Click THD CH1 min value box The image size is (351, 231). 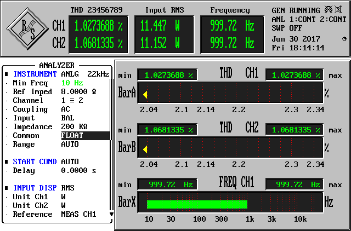(167, 75)
